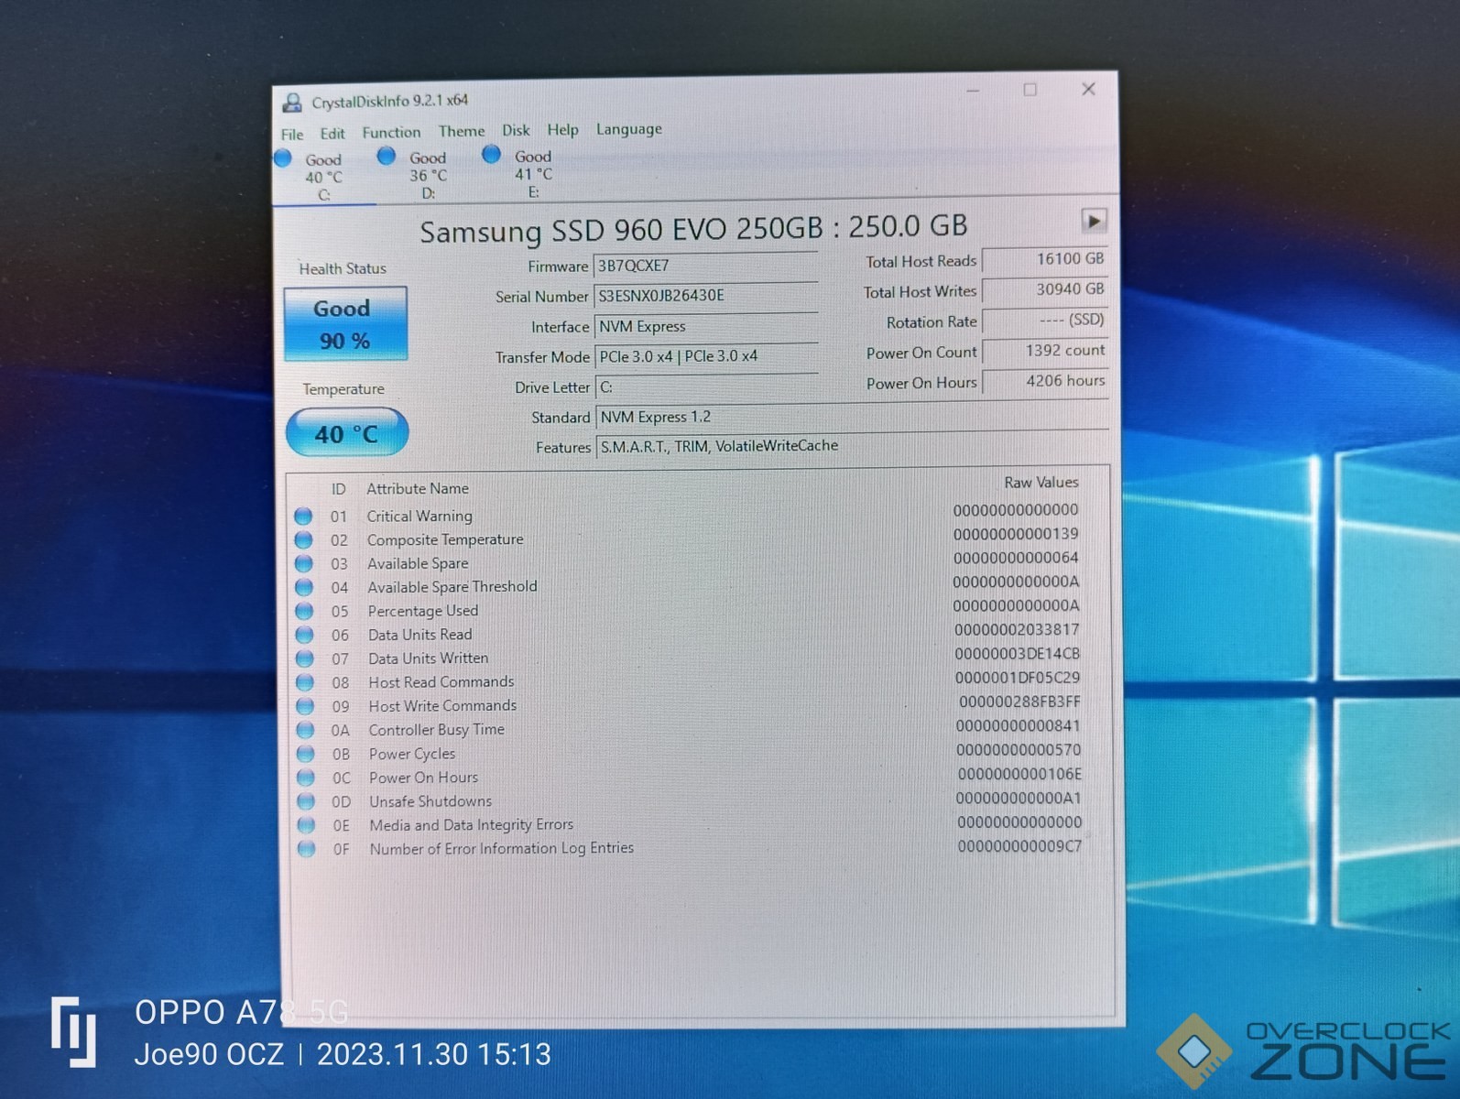Click the Good 90 % health status button

pos(344,324)
